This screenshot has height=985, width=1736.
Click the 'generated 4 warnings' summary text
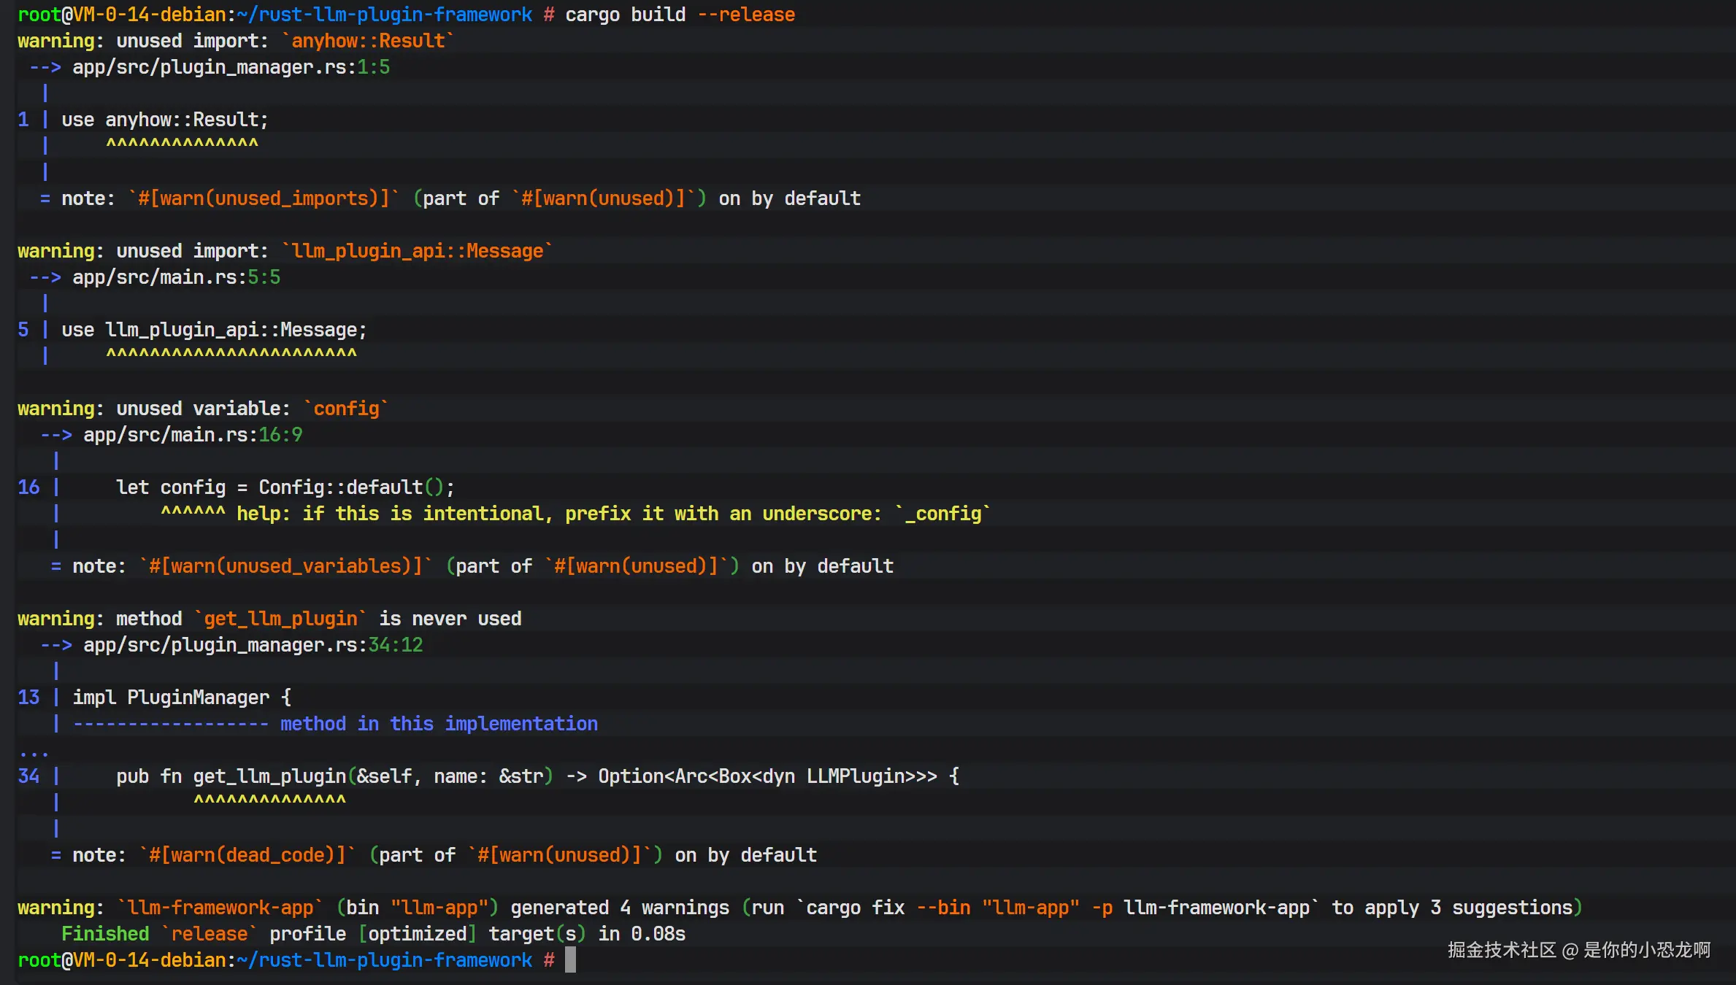(620, 908)
